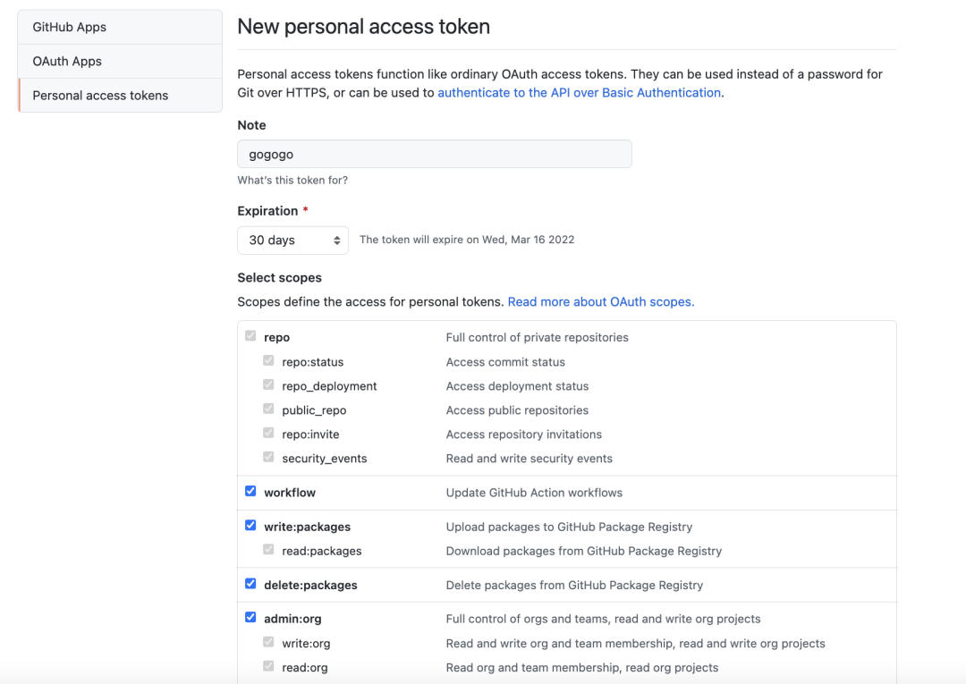Click the read:org checkbox
This screenshot has height=684, width=966.
coord(268,666)
